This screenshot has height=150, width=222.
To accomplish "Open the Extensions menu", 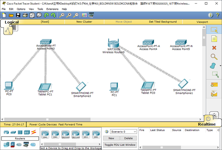I will coord(52,9).
